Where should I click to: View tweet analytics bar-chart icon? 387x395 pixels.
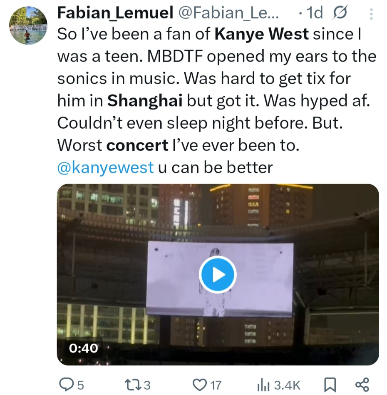point(265,384)
